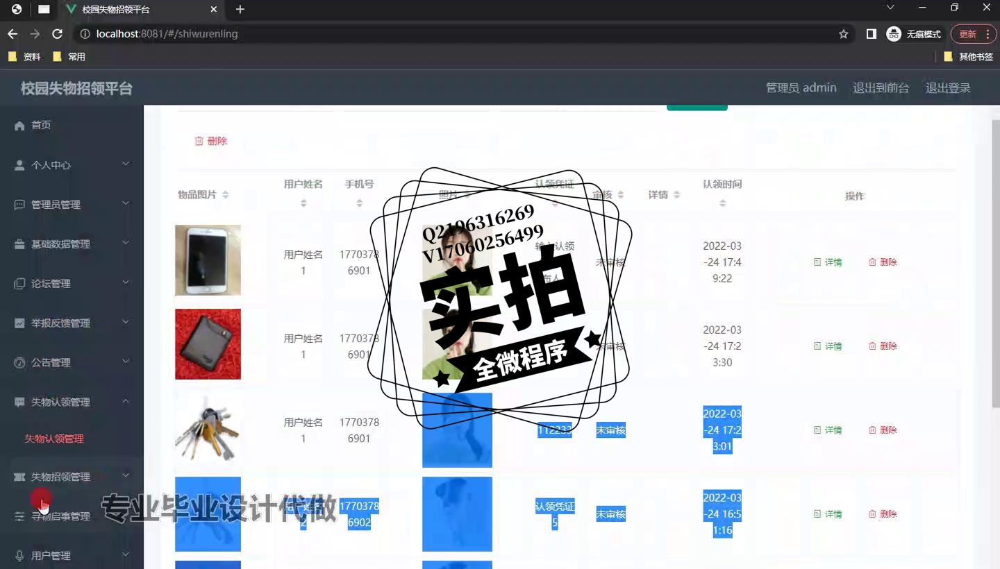The width and height of the screenshot is (1000, 569).
Task: Sort by 审核 column arrows
Action: pyautogui.click(x=621, y=196)
